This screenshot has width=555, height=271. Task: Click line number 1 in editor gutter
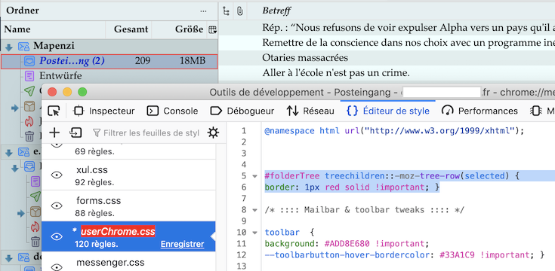click(243, 131)
